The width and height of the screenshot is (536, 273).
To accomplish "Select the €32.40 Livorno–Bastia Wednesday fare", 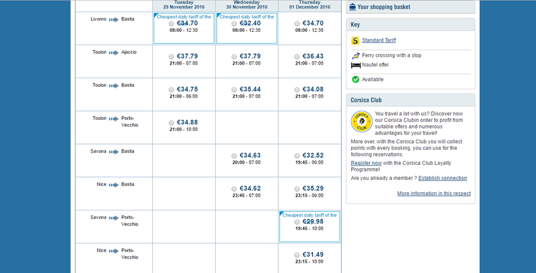I will pos(234,23).
